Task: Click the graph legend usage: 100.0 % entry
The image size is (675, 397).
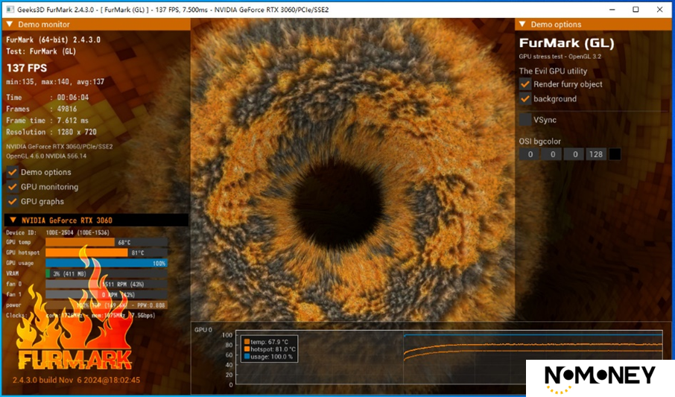Action: [268, 357]
